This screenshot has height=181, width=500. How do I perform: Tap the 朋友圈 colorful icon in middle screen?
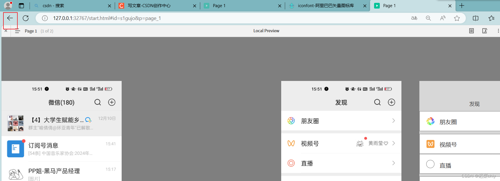pyautogui.click(x=291, y=121)
